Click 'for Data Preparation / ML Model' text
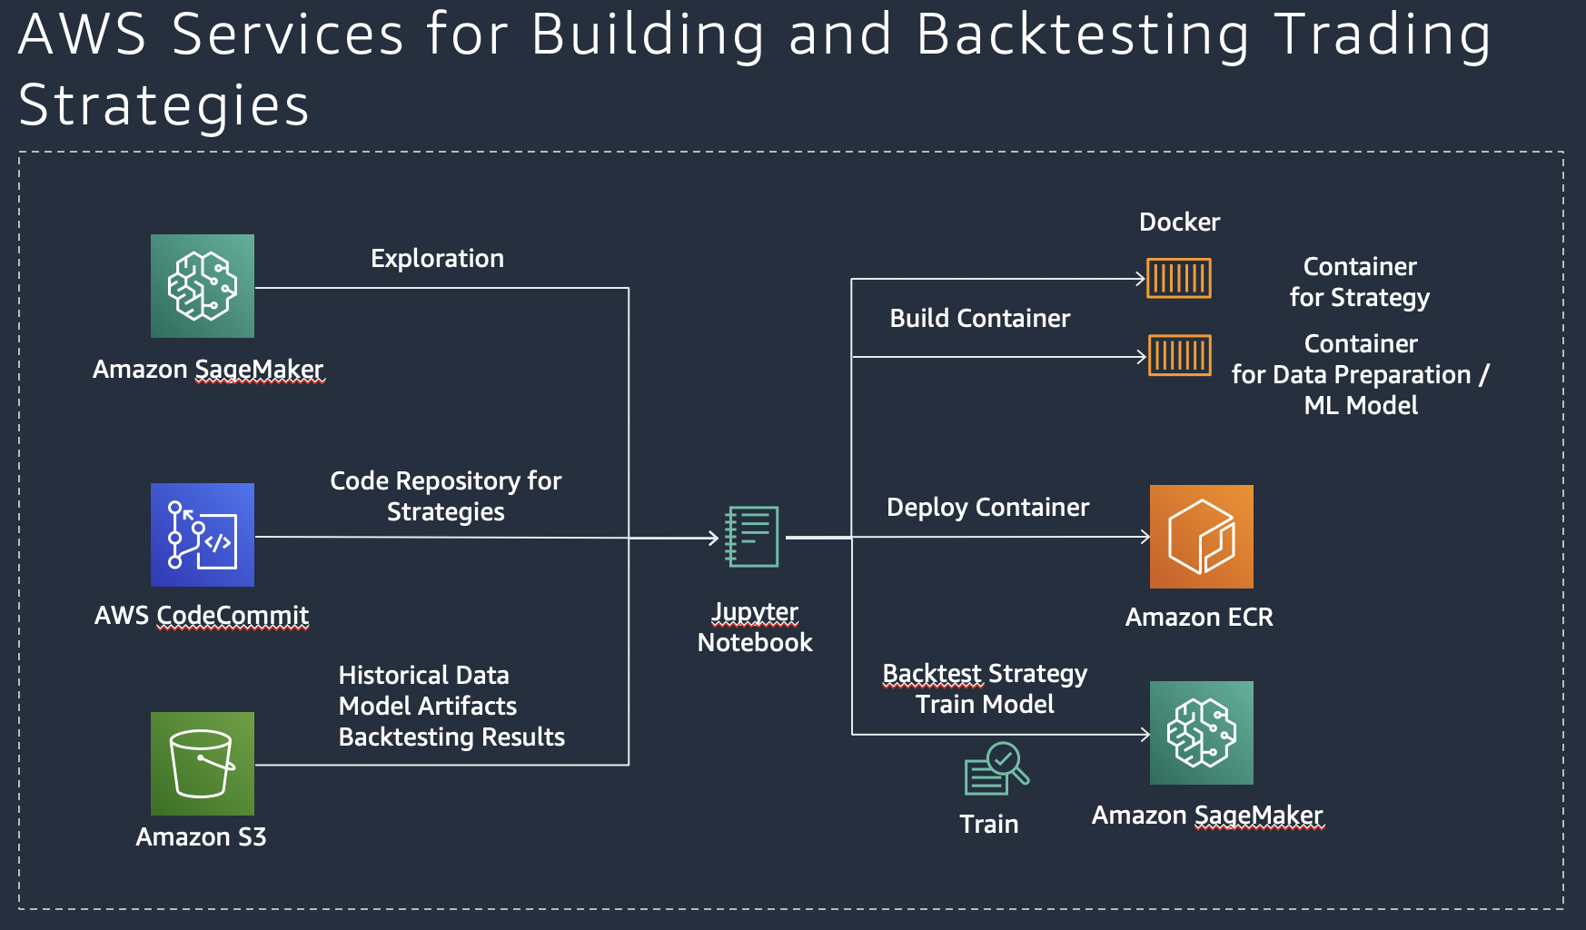The height and width of the screenshot is (930, 1586). click(x=1361, y=390)
